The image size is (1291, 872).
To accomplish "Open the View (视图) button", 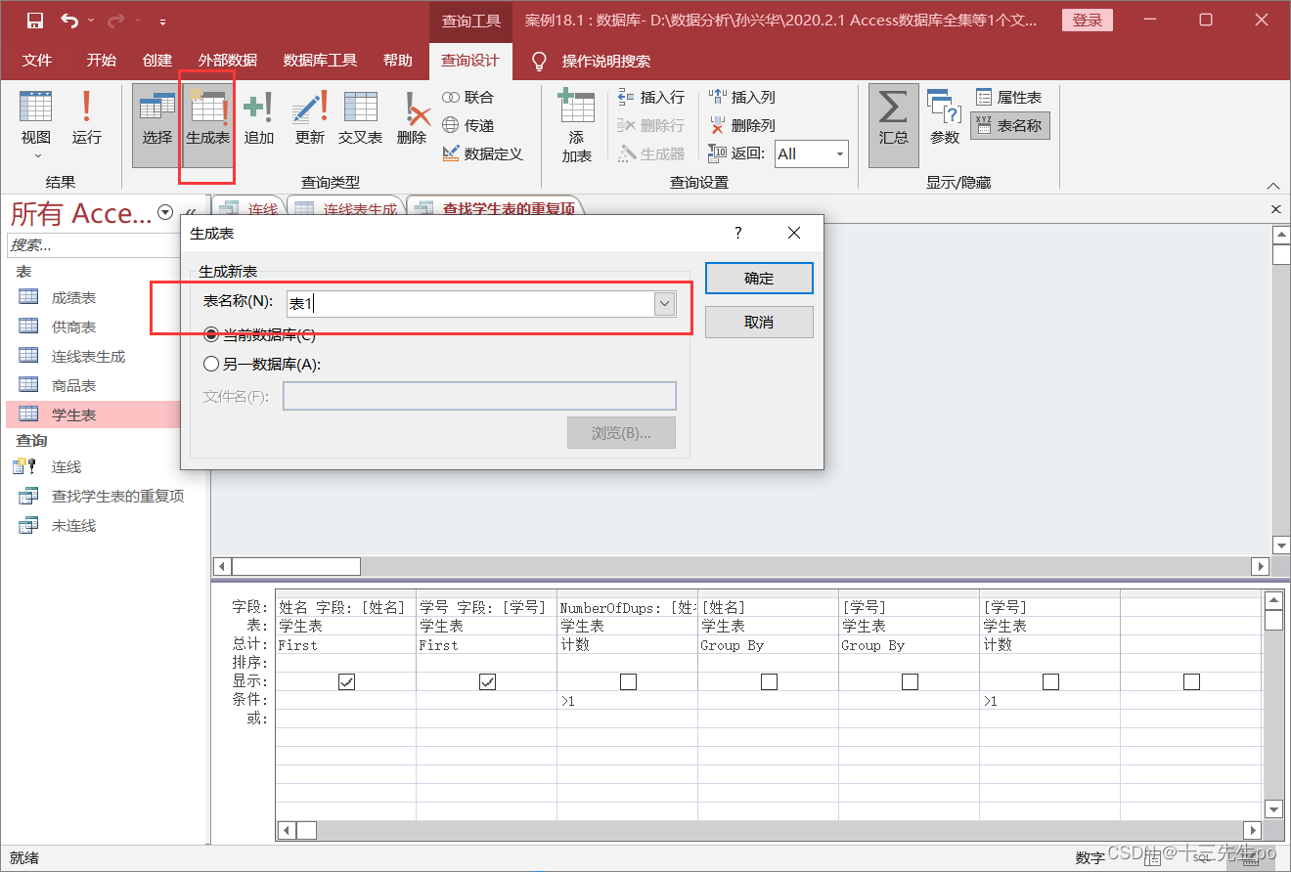I will point(36,117).
